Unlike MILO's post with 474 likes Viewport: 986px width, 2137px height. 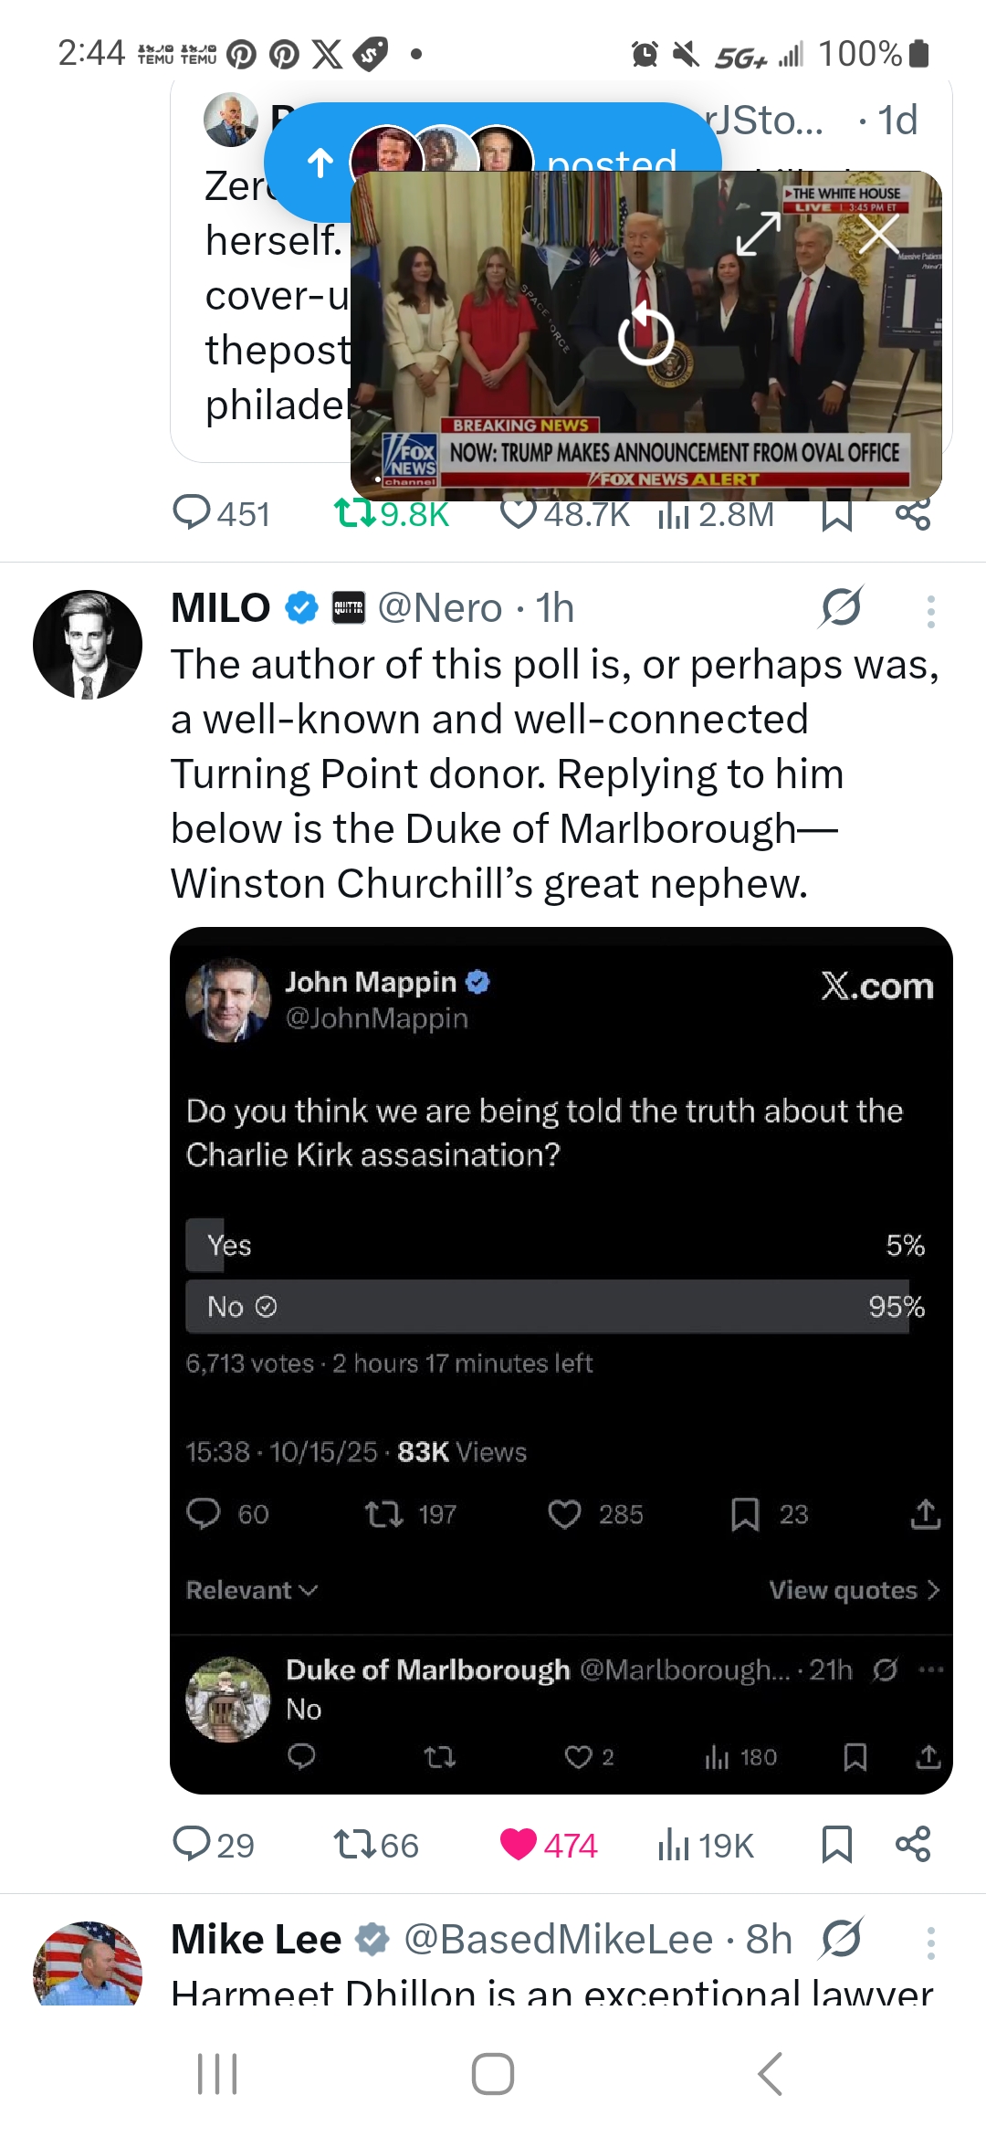tap(519, 1845)
